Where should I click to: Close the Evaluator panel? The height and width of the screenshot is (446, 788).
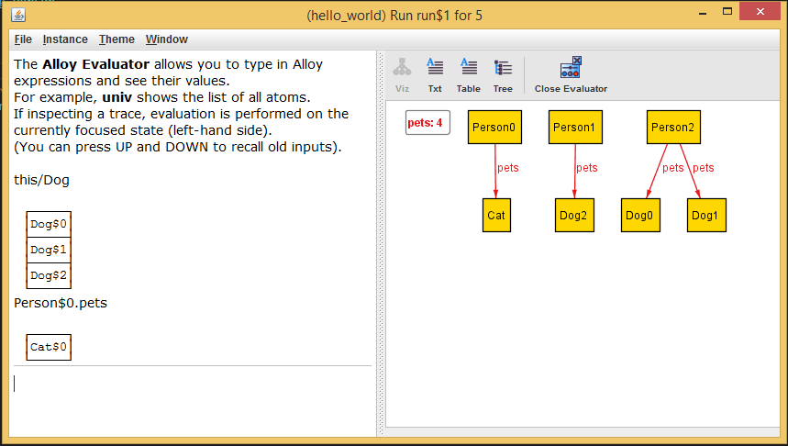(571, 75)
